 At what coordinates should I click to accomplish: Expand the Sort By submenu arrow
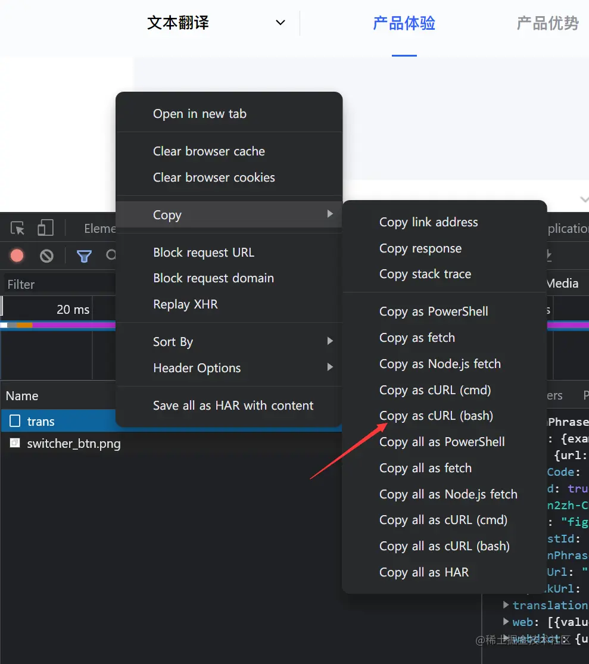coord(330,341)
